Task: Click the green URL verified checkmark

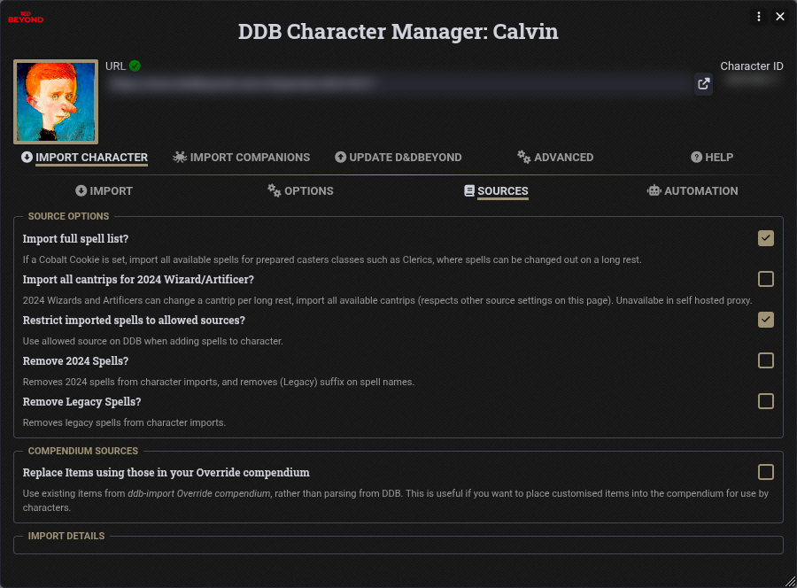Action: 135,66
